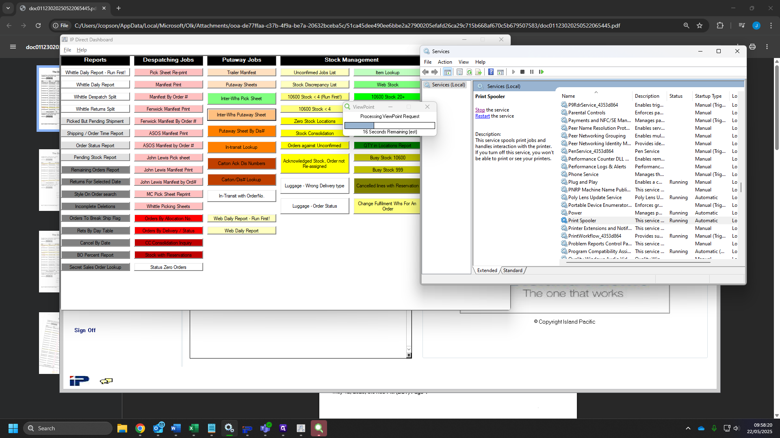Click the Forward arrow in Services toolbar

tap(435, 72)
